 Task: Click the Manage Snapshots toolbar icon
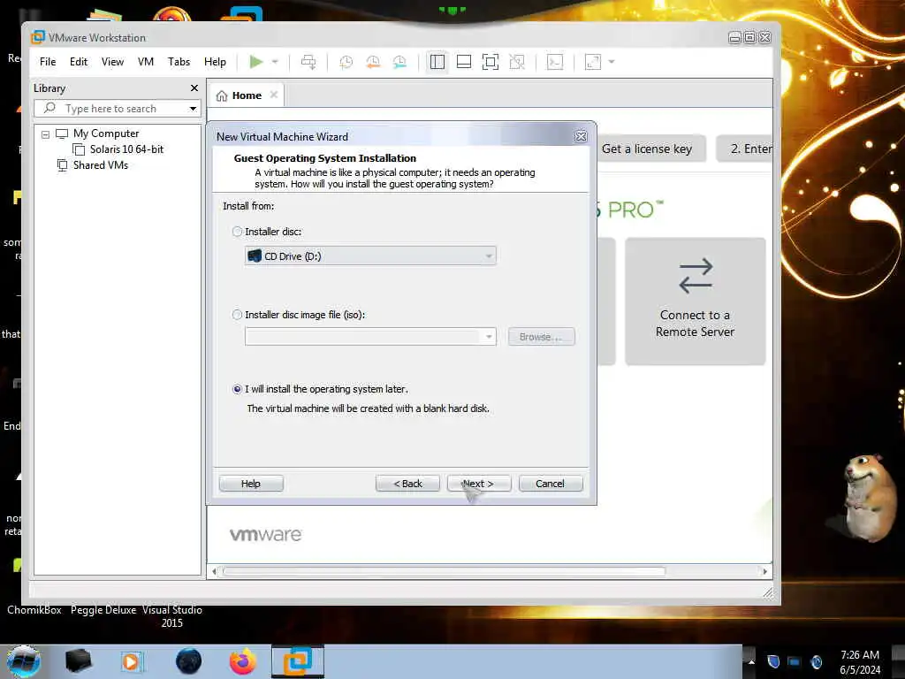pyautogui.click(x=400, y=62)
